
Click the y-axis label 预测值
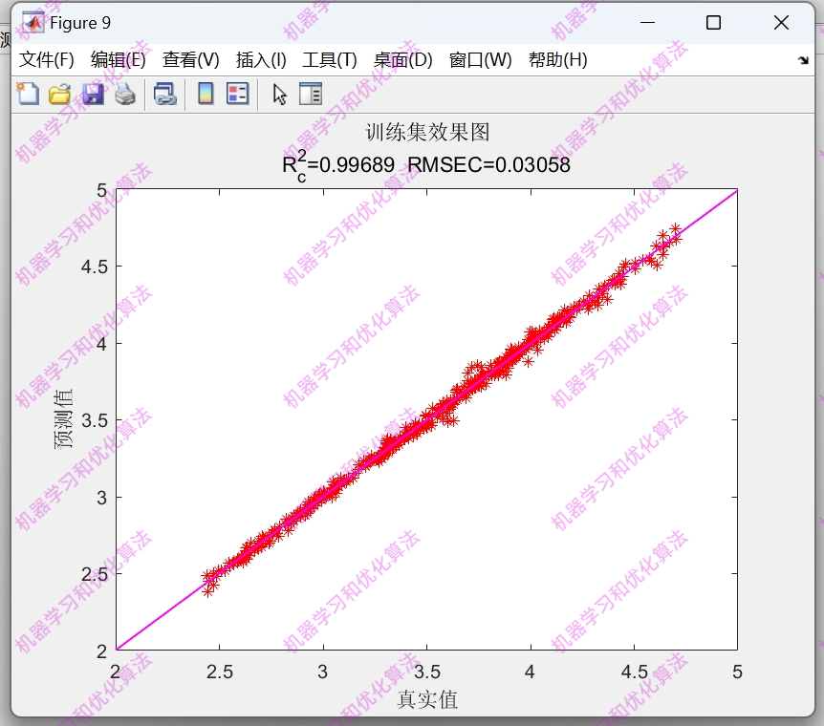pos(64,419)
